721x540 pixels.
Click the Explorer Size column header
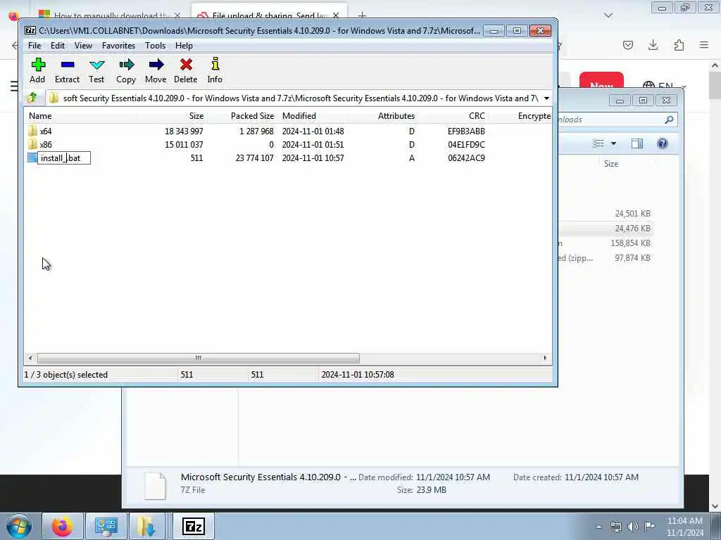pos(611,163)
